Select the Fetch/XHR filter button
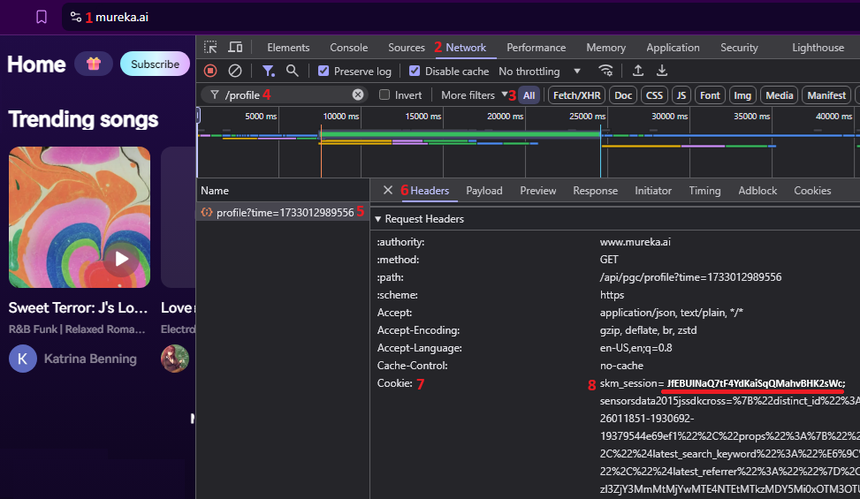 point(577,95)
